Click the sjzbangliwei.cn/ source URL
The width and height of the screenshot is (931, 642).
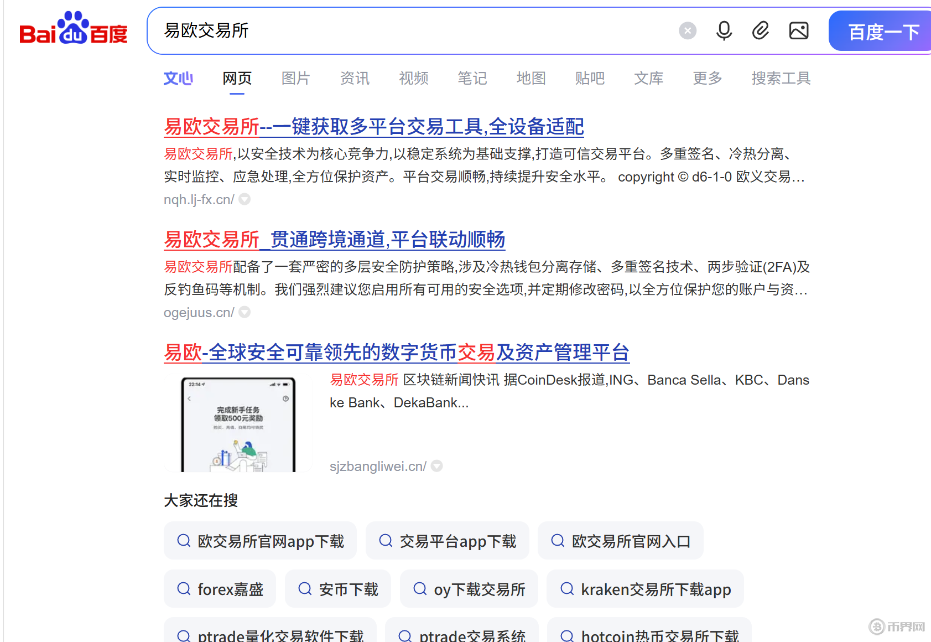(378, 467)
